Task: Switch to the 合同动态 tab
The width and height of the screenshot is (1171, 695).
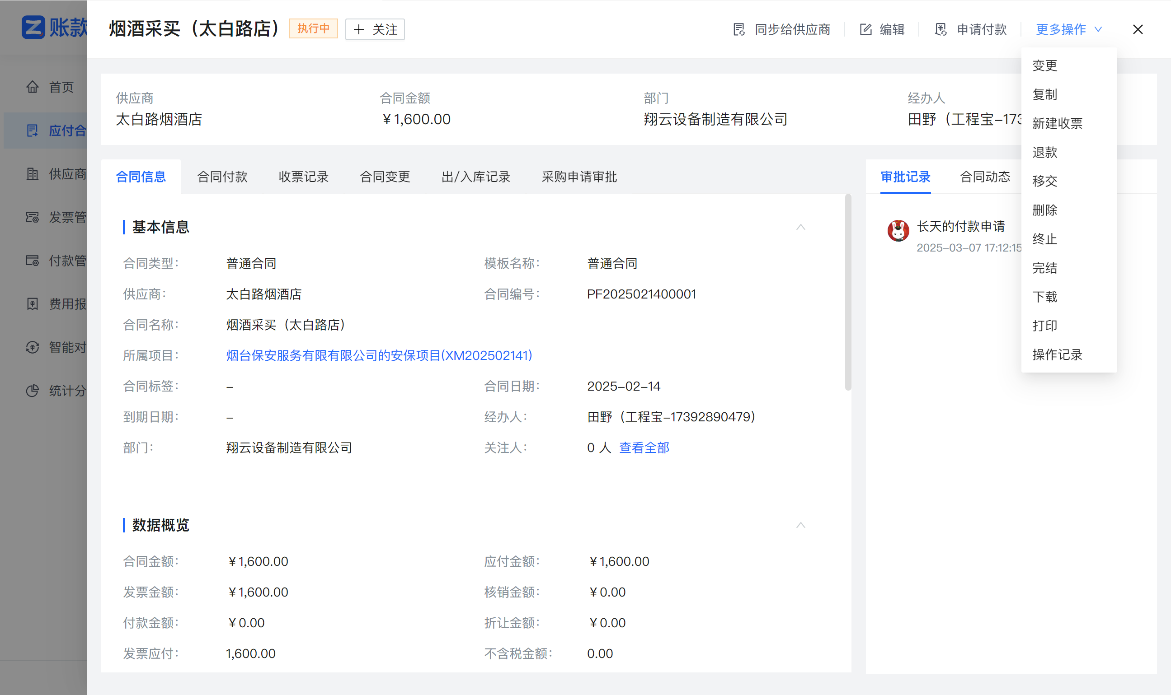Action: click(x=984, y=177)
